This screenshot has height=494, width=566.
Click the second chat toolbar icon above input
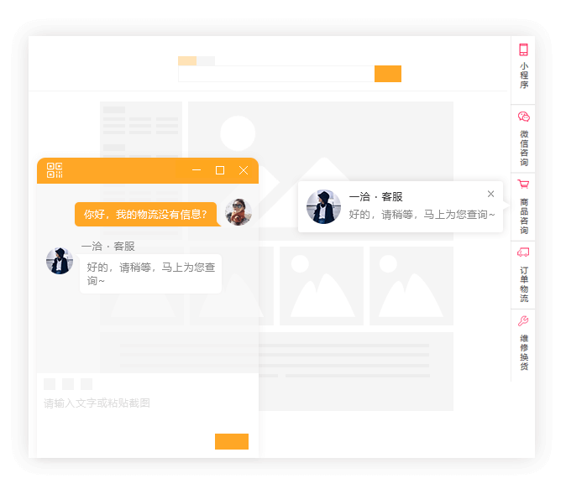(68, 384)
